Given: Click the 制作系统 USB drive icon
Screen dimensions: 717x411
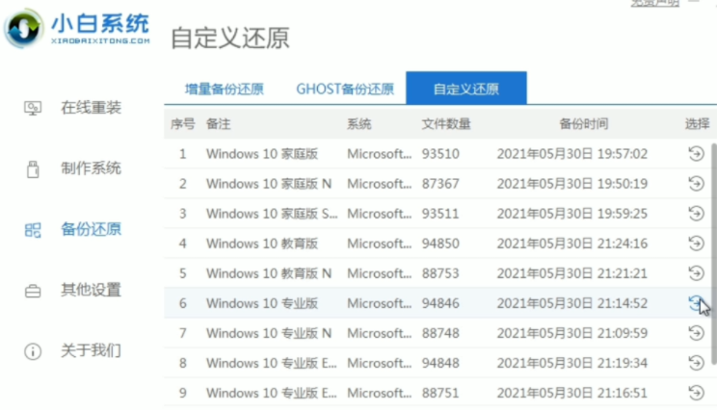Looking at the screenshot, I should 33,169.
